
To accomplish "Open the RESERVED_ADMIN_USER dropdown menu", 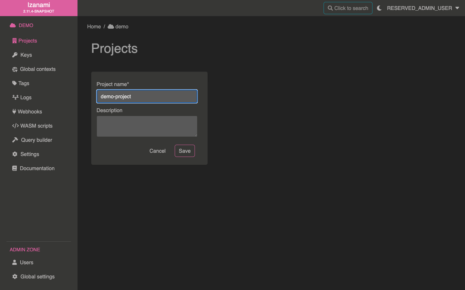I will pyautogui.click(x=419, y=8).
